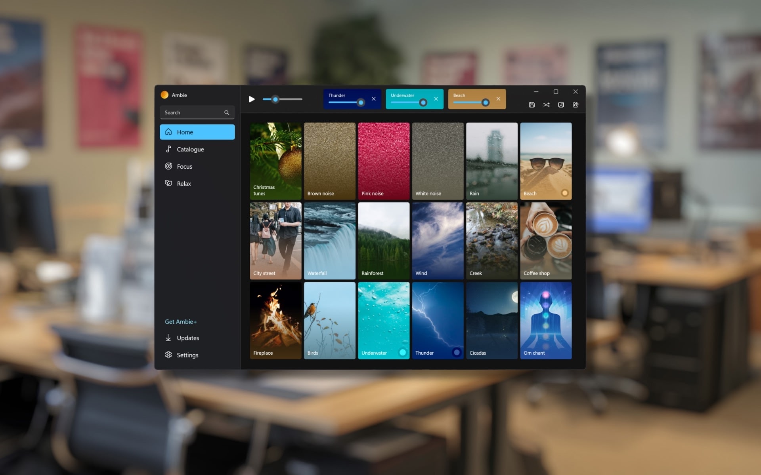
Task: Toggle off the Beach sound on its tile
Action: 565,193
